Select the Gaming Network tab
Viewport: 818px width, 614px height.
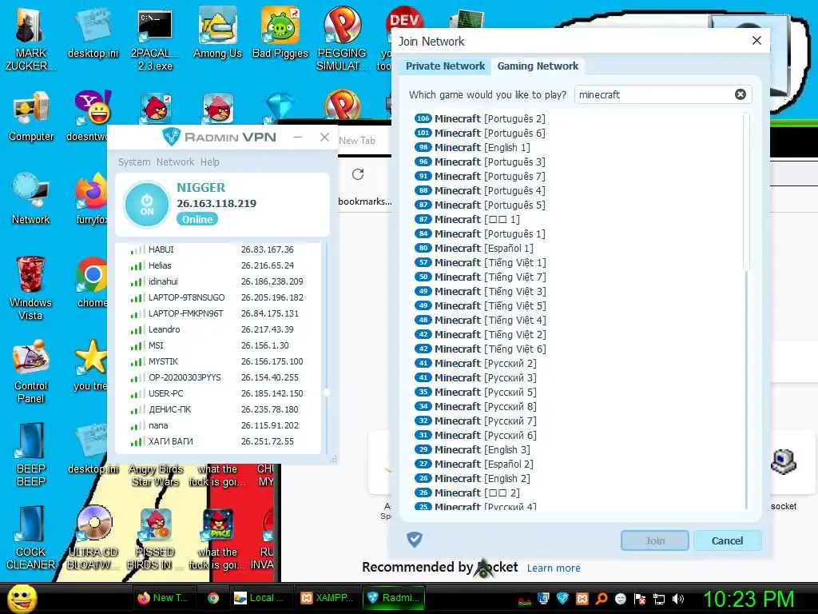coord(538,66)
